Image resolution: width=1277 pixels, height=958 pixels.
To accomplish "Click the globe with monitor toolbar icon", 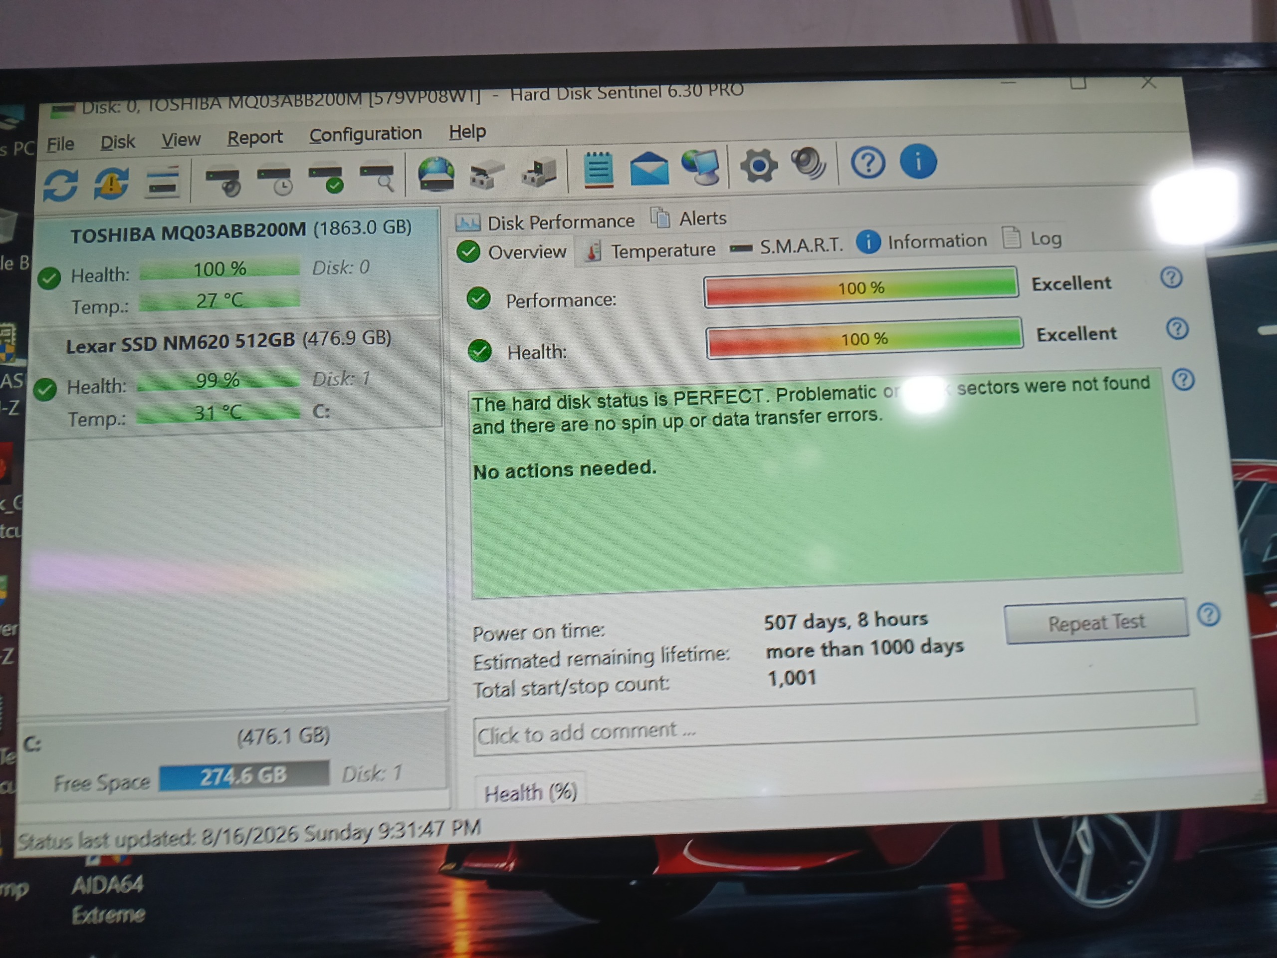I will 701,167.
